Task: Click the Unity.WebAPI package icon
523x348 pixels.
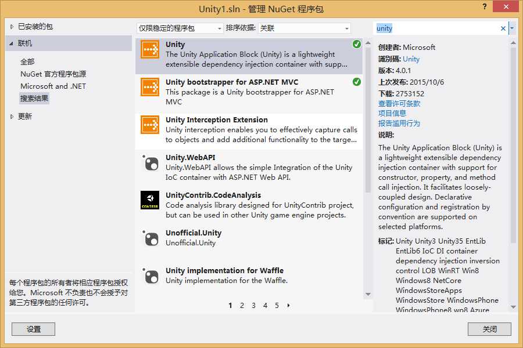Action: [x=150, y=162]
